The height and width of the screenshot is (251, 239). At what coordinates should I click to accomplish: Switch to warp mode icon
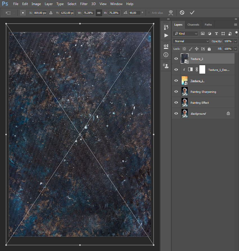(x=171, y=13)
